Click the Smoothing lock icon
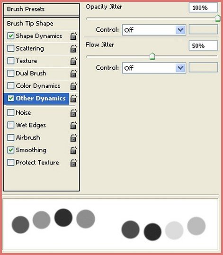The height and width of the screenshot is (255, 223). [73, 150]
